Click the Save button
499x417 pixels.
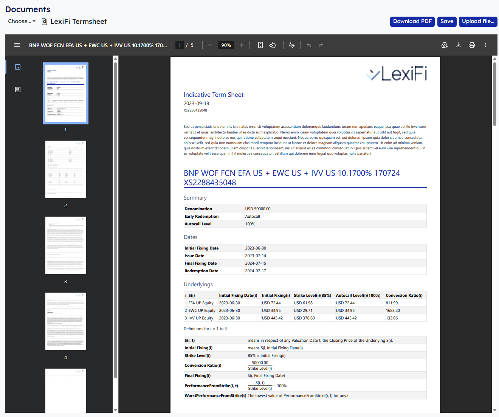point(447,22)
